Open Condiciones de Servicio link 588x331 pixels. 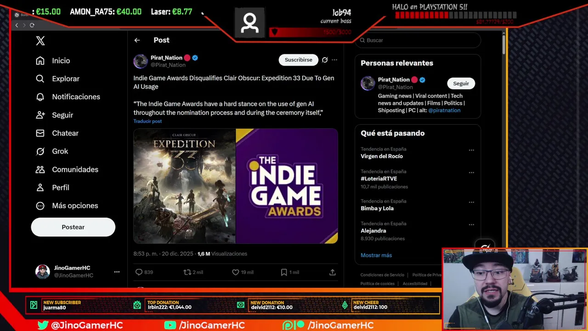(x=382, y=275)
